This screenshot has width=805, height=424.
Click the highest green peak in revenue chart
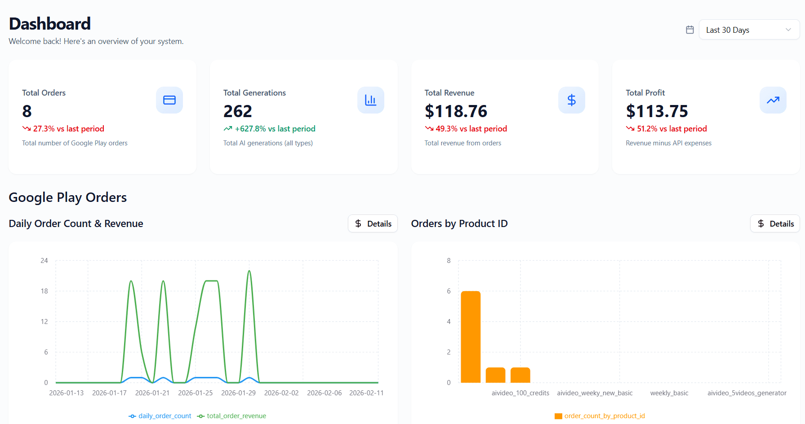(x=249, y=271)
